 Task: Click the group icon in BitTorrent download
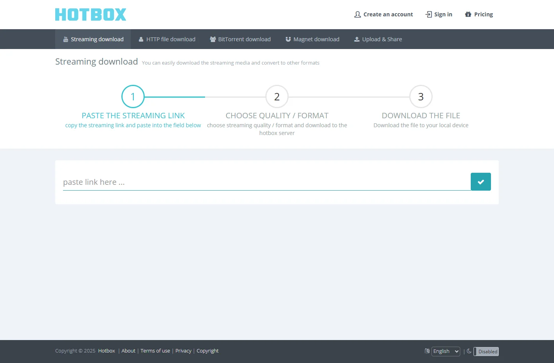pos(213,39)
